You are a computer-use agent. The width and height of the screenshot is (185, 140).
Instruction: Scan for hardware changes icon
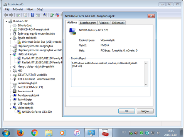pyautogui.click(x=45, y=15)
